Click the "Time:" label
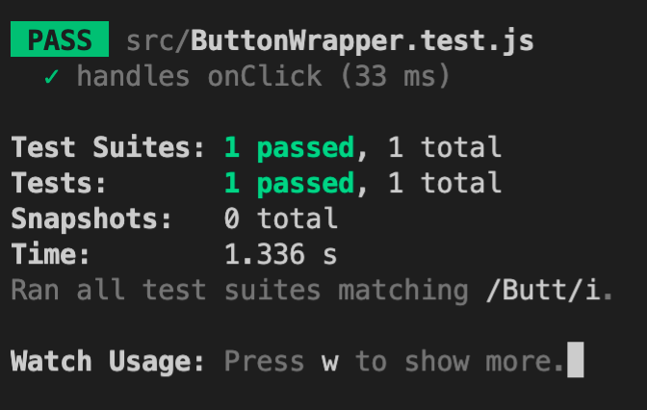 [51, 254]
